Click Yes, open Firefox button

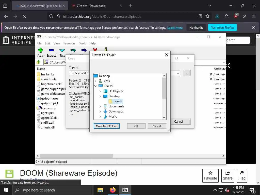tap(222, 28)
